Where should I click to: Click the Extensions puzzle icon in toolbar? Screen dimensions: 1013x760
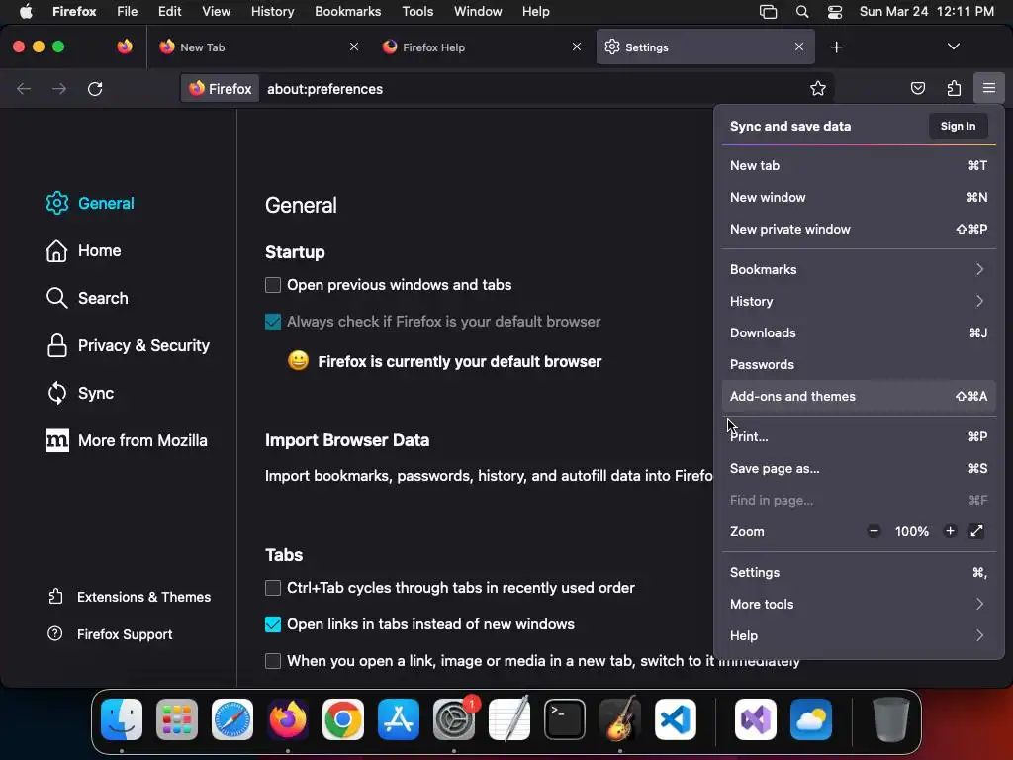coord(954,88)
